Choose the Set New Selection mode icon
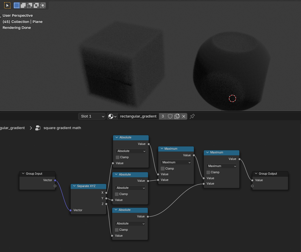 [x=17, y=5]
